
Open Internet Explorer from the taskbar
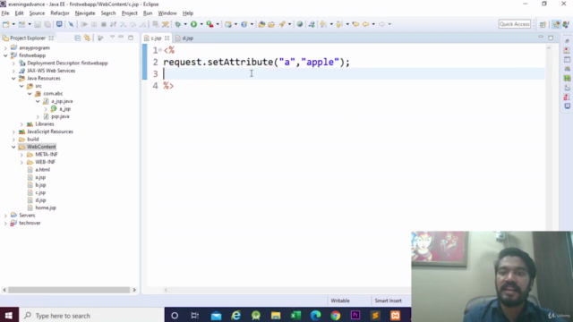(236, 316)
